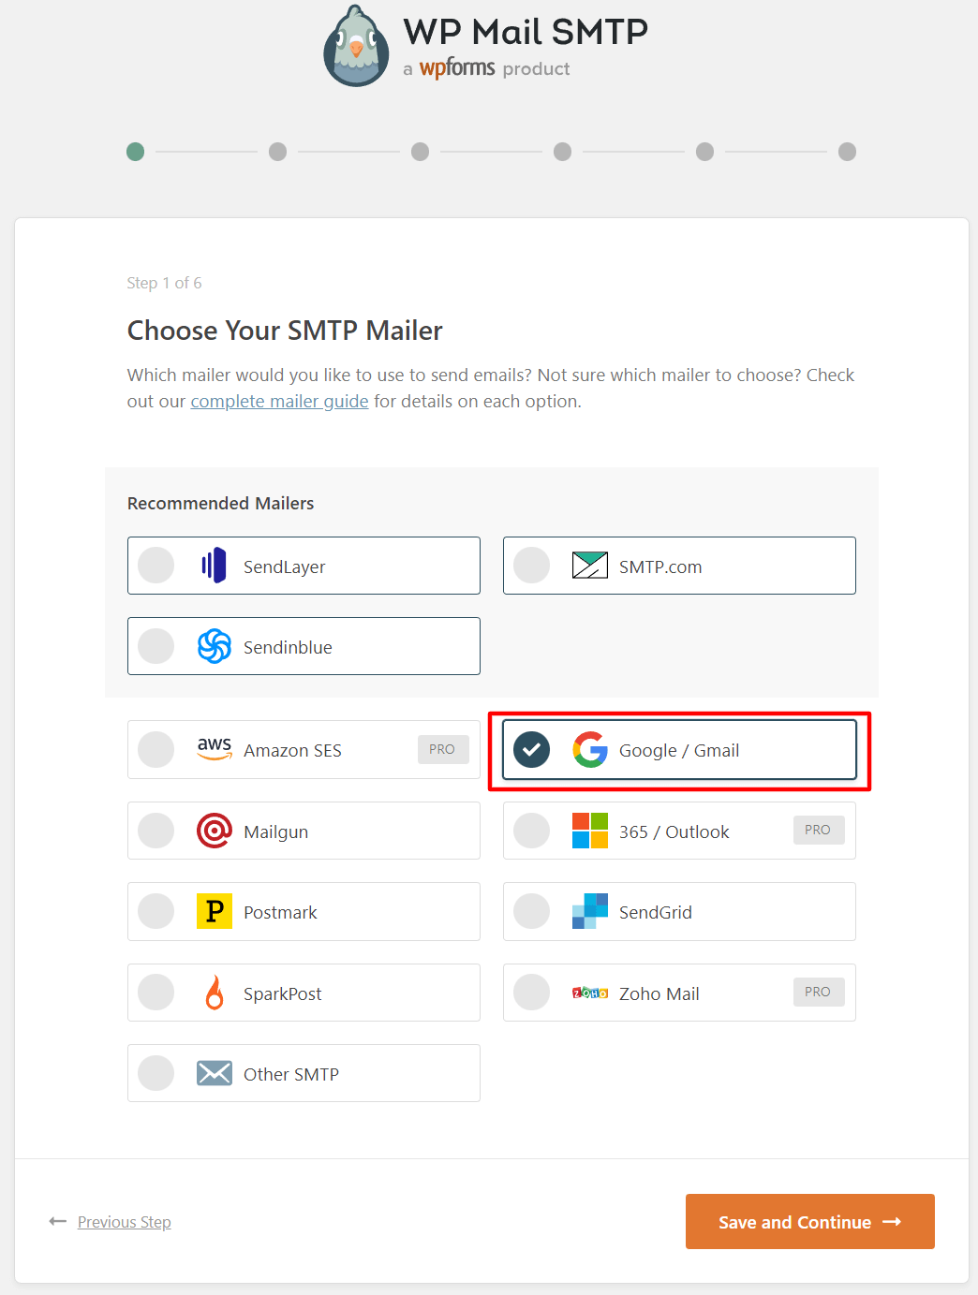Select the Mailgun radio button
978x1295 pixels.
(x=156, y=831)
